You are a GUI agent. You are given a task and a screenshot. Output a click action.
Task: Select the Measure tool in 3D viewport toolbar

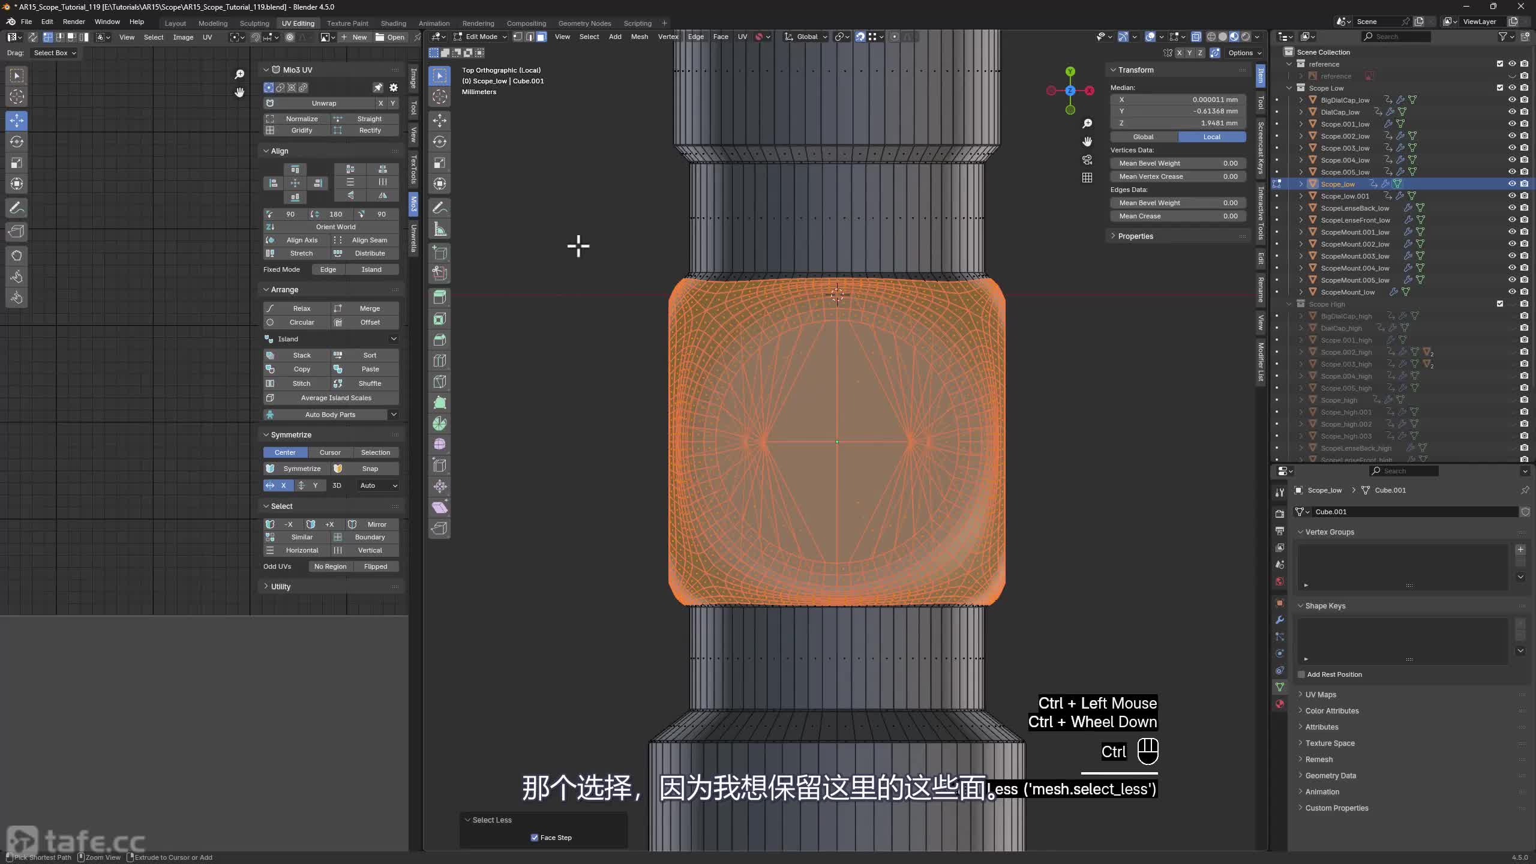pyautogui.click(x=440, y=229)
